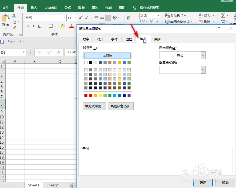Click the Undo arrow icon
This screenshot has width=236, height=188.
(x=10, y=41)
